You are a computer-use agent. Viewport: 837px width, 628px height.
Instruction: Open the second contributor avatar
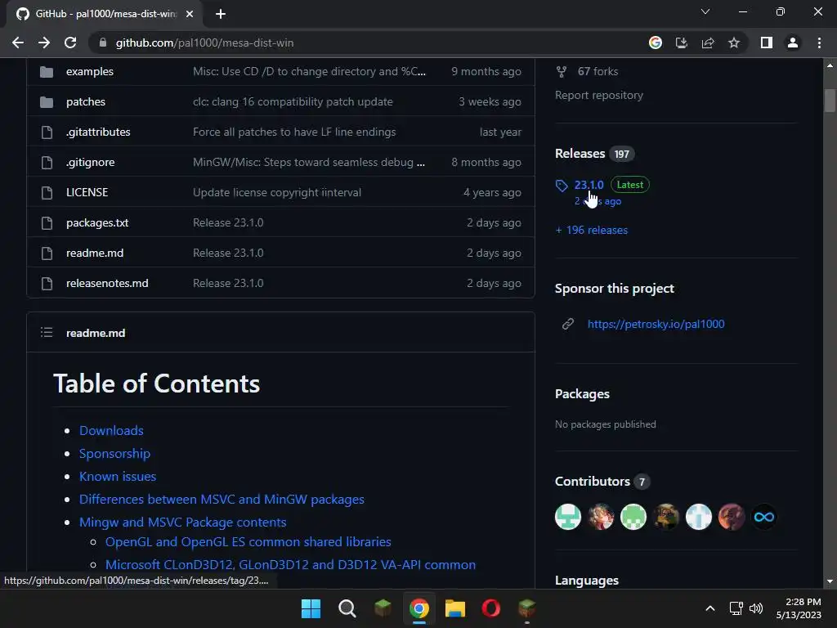tap(601, 517)
